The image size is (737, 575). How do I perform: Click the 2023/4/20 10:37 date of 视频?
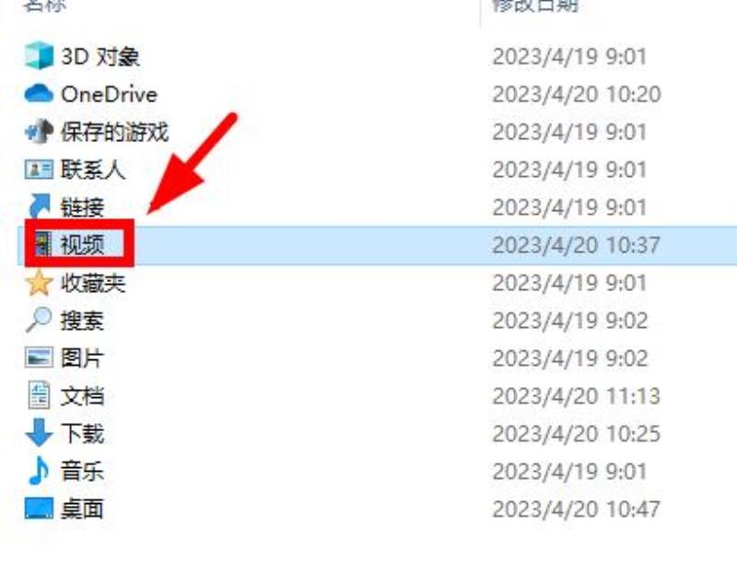point(577,245)
